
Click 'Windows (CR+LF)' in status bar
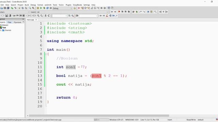tap(116, 120)
